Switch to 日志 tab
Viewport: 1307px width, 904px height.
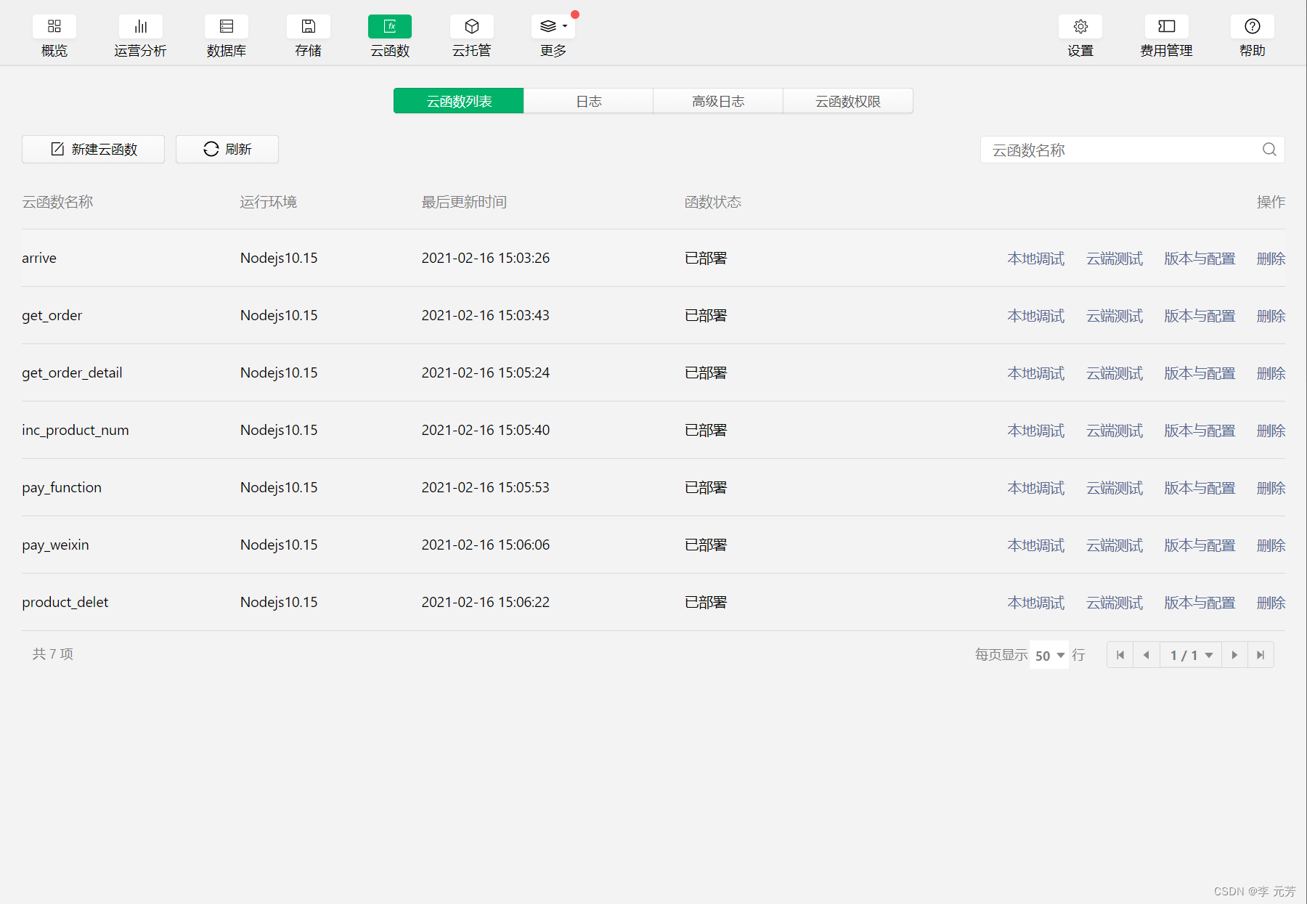[588, 101]
